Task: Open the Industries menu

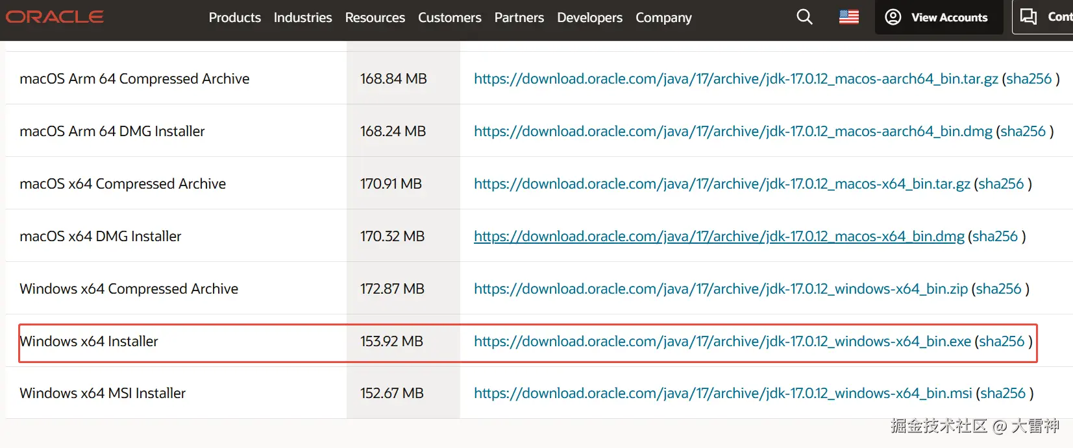Action: coord(302,18)
